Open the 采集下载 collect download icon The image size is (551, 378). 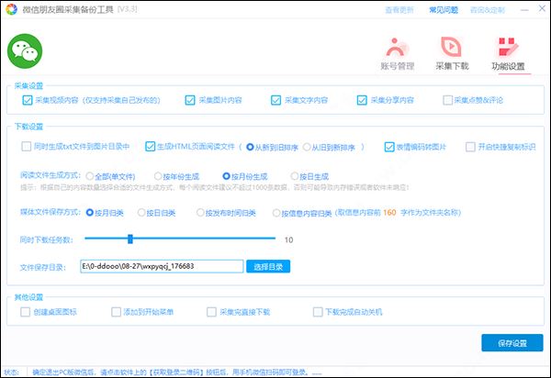[x=452, y=53]
